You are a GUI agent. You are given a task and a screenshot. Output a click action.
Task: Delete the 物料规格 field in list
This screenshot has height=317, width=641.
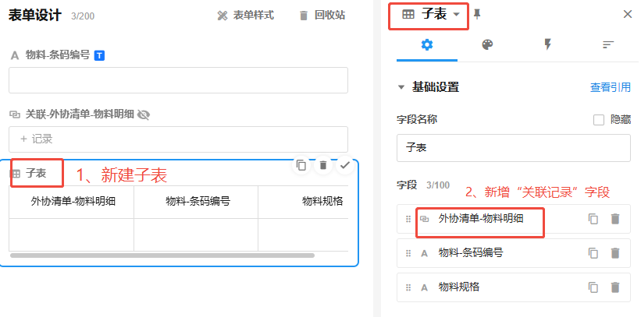click(x=615, y=287)
